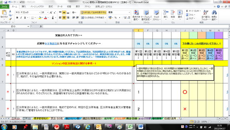Click the Merge and Center button
The height and width of the screenshot is (130, 230).
tap(93, 17)
